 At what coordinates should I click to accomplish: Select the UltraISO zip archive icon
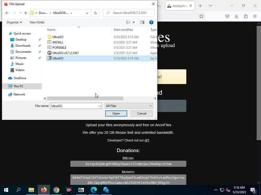click(x=49, y=58)
